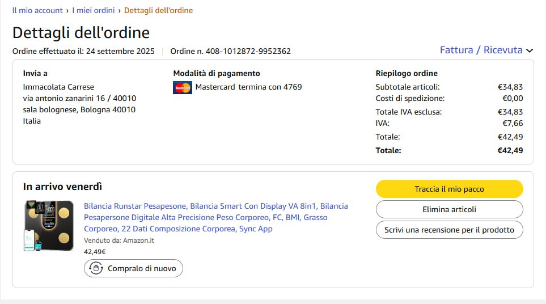The width and height of the screenshot is (546, 304).
Task: Click the Riepilogo ordine heading
Action: click(407, 73)
